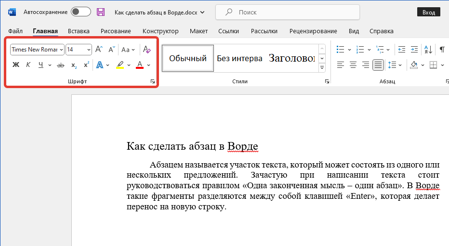
Task: Click the Вход sign-in button
Action: (428, 13)
